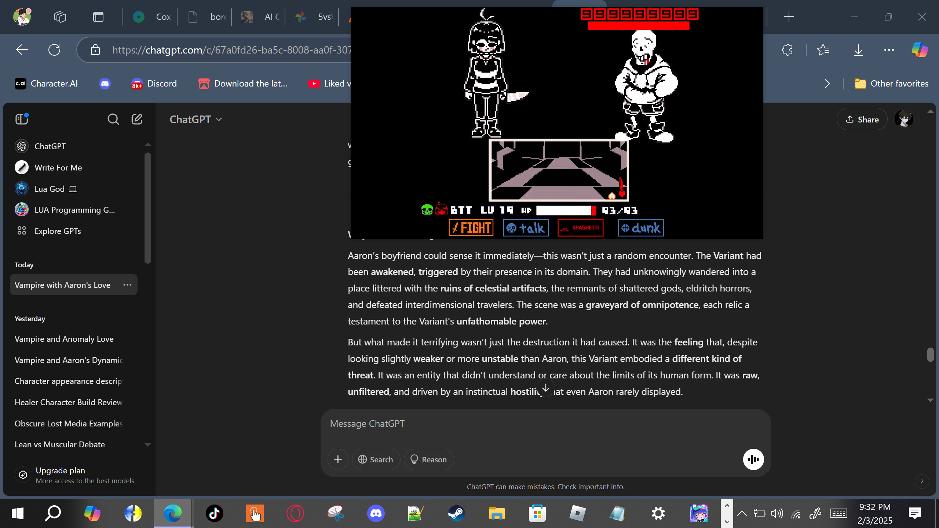Open TikTok from taskbar
This screenshot has height=528, width=939.
point(214,513)
